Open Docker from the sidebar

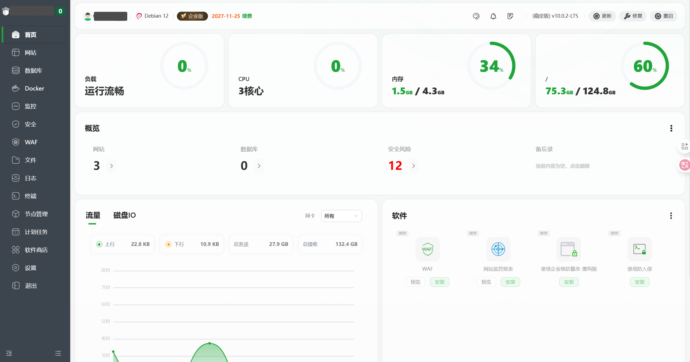34,88
